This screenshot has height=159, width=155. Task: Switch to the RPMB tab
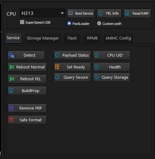pos(92,38)
